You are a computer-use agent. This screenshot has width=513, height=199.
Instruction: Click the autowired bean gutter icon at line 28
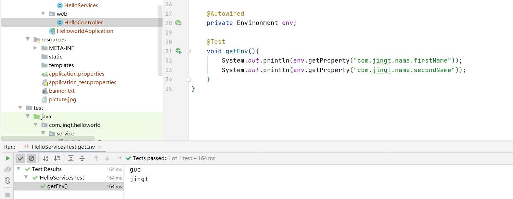coord(178,23)
